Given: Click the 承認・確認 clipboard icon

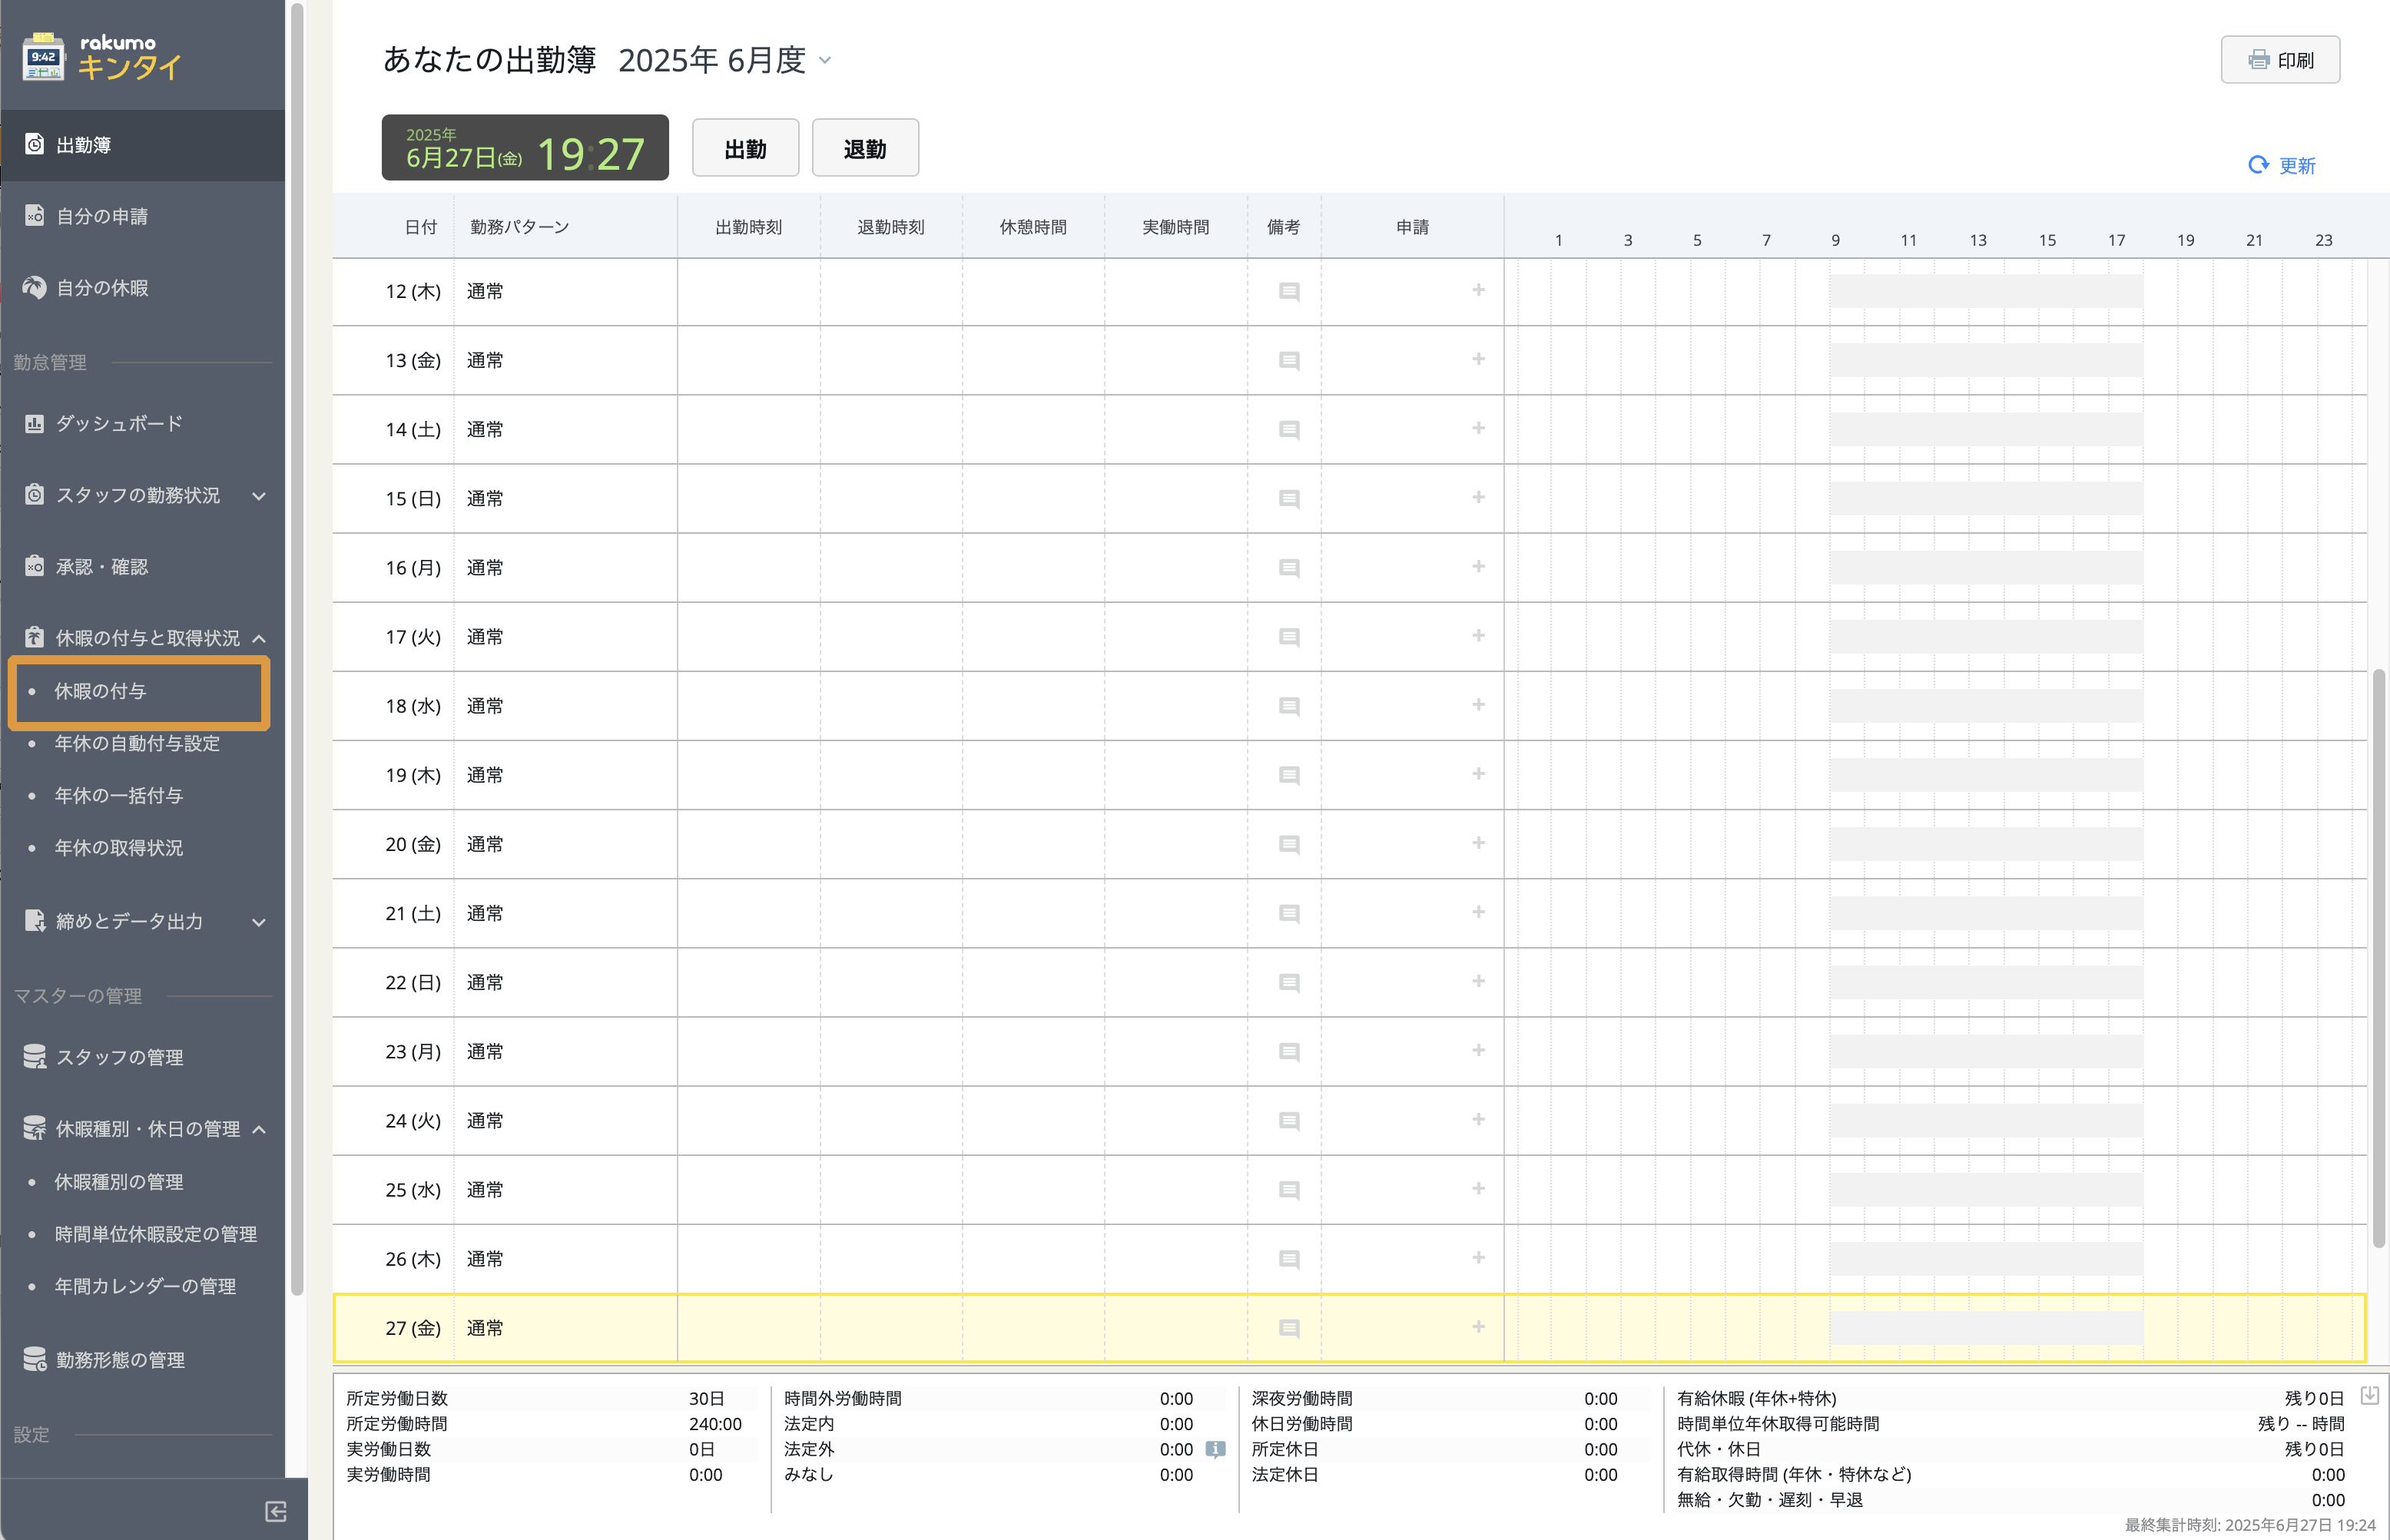Looking at the screenshot, I should (x=34, y=566).
